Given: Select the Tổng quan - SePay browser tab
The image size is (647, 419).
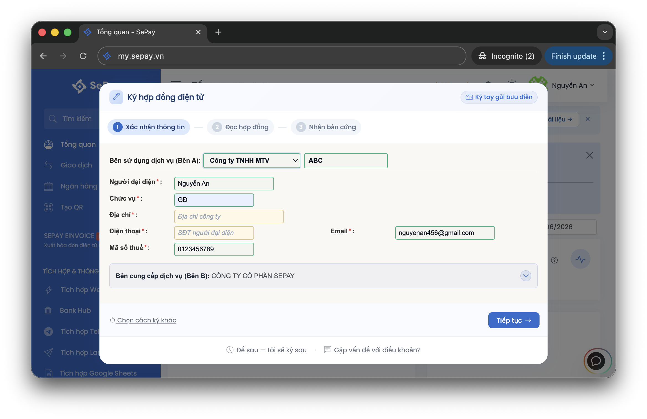Looking at the screenshot, I should tap(143, 32).
